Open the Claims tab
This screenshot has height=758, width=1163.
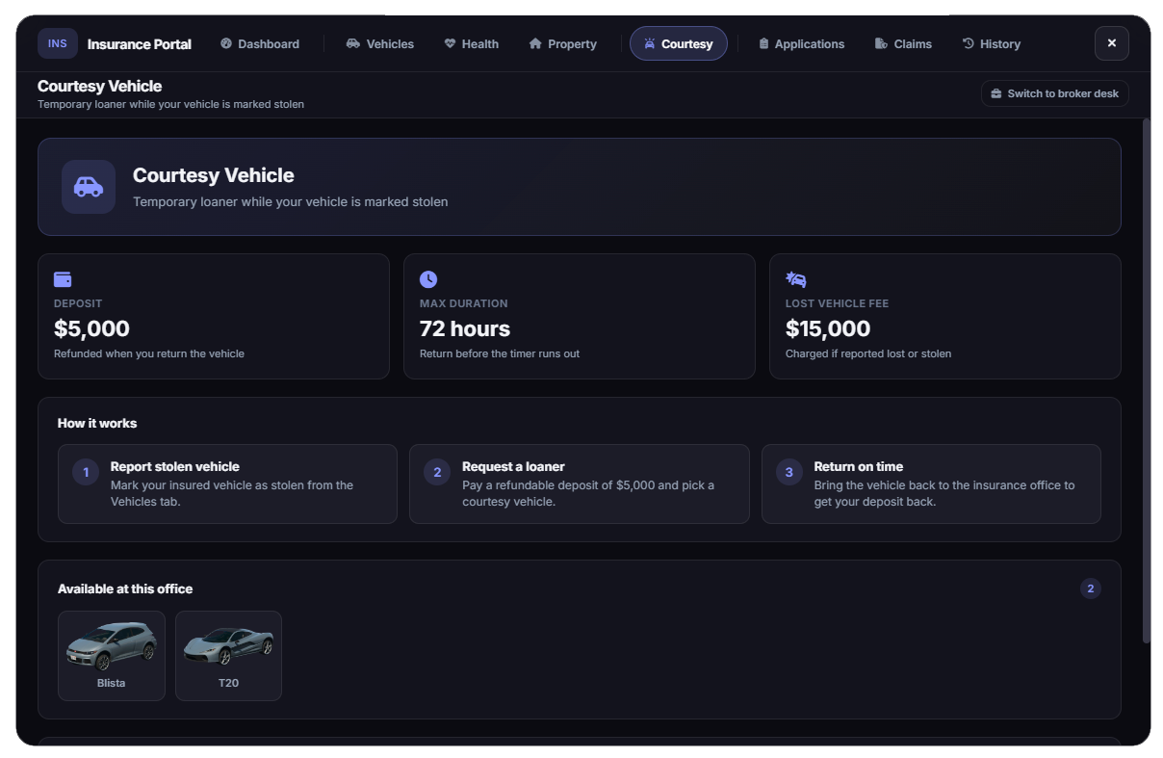(x=903, y=43)
